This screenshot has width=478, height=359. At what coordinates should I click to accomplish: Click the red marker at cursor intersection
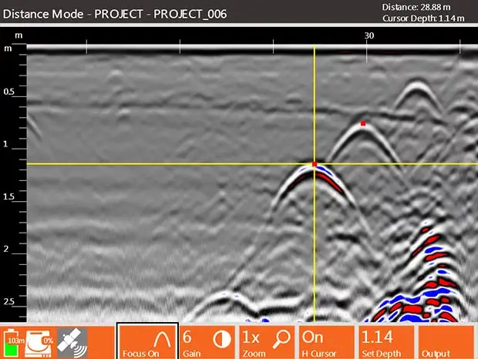tap(315, 164)
